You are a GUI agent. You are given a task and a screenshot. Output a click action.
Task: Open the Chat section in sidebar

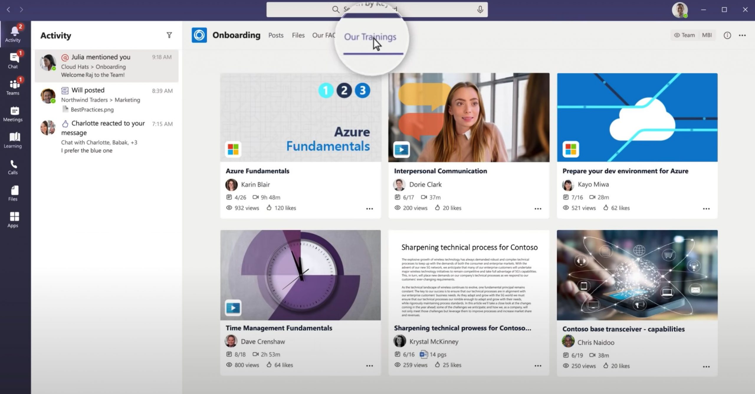(13, 61)
